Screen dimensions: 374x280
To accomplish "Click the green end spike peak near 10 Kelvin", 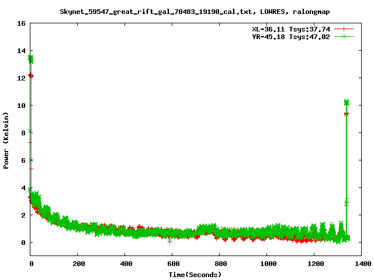I will pyautogui.click(x=347, y=103).
